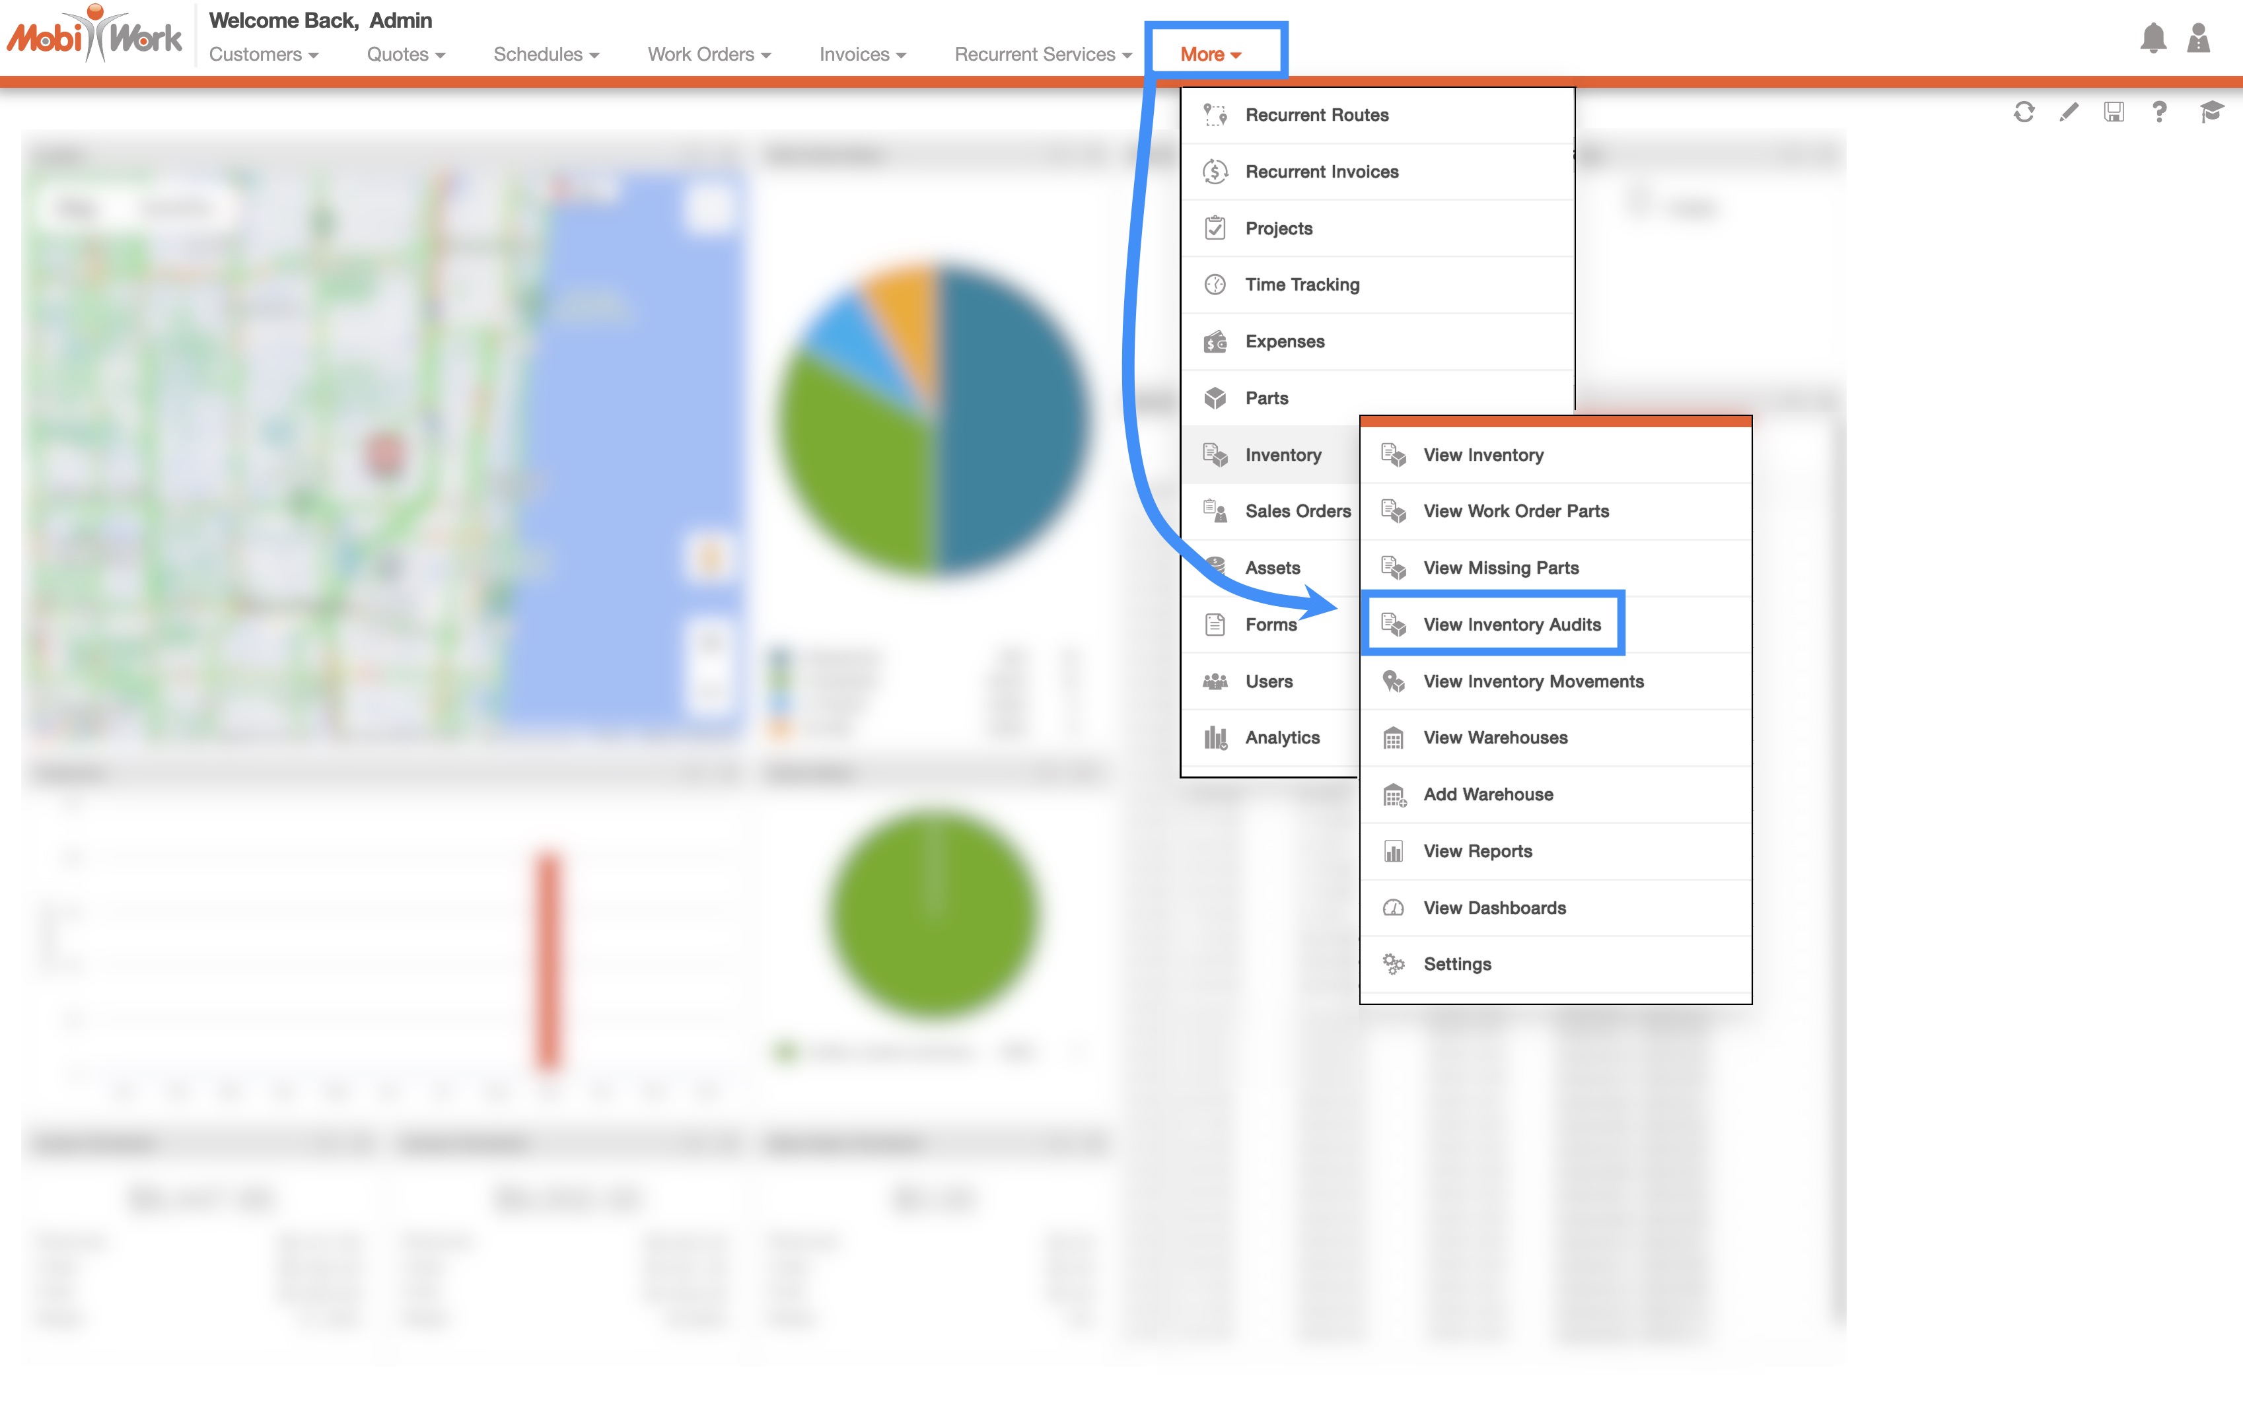Click the refresh dashboard icon
Image resolution: width=2243 pixels, height=1413 pixels.
click(x=2023, y=113)
